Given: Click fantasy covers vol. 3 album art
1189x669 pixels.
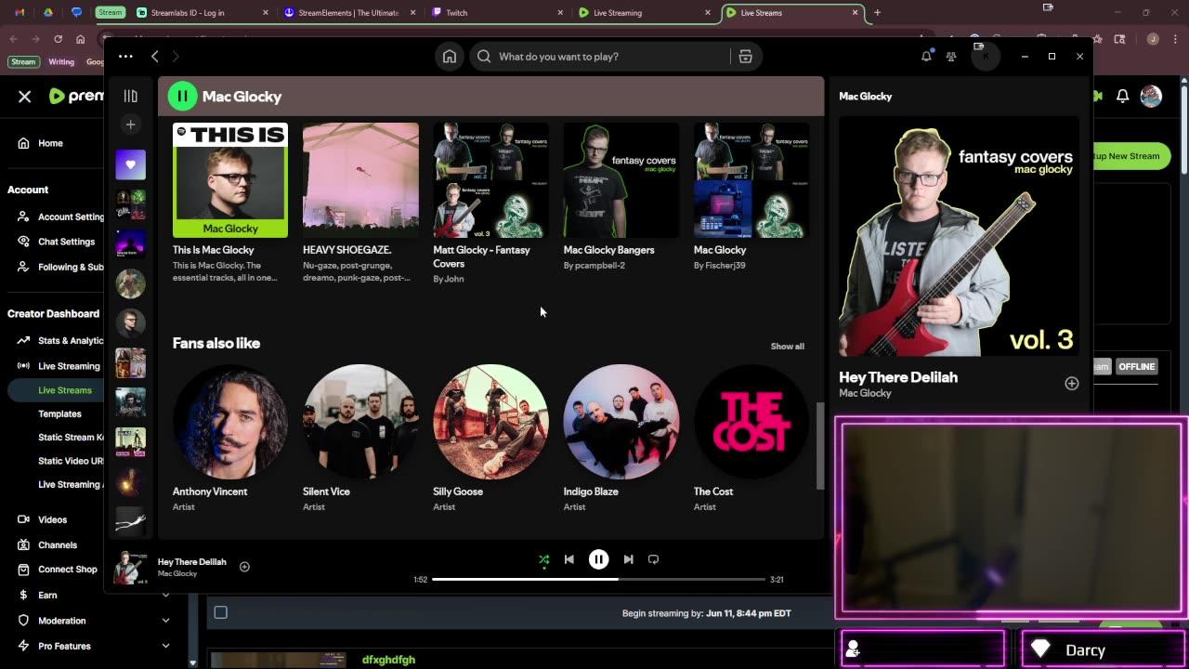Looking at the screenshot, I should pyautogui.click(x=959, y=236).
